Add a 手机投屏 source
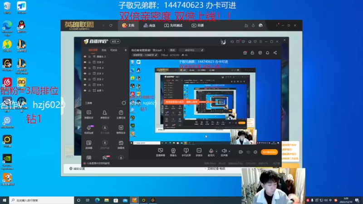This screenshot has width=363, height=204. pyautogui.click(x=186, y=152)
